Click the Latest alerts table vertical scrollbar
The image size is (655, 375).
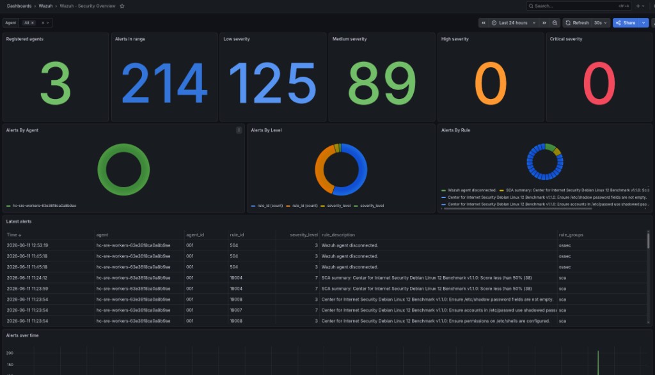tap(649, 241)
